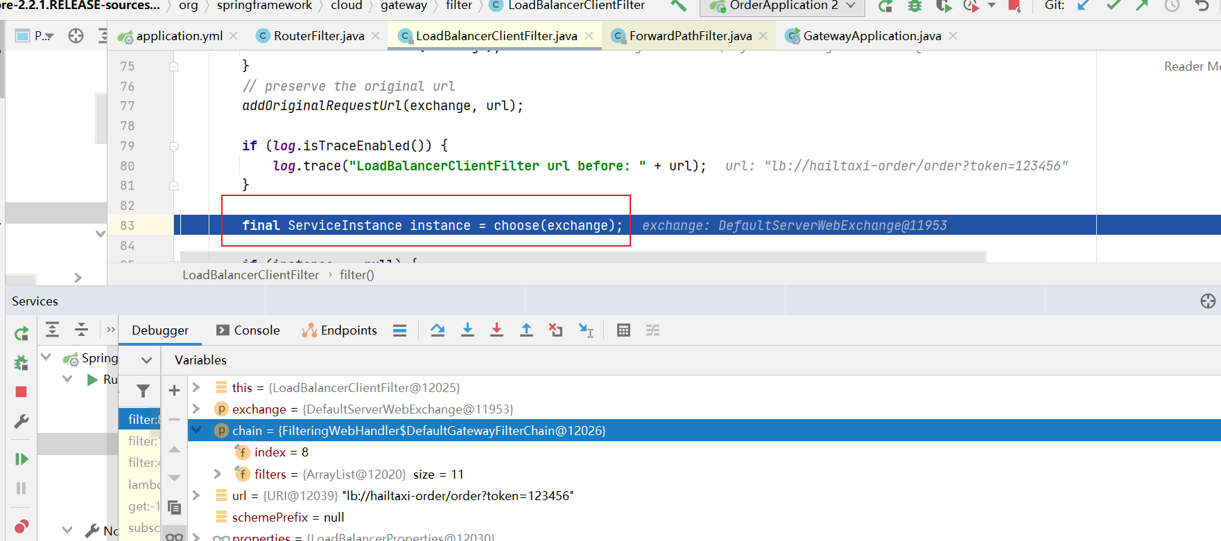Click Git Commit checkmark icon

pos(1114,6)
